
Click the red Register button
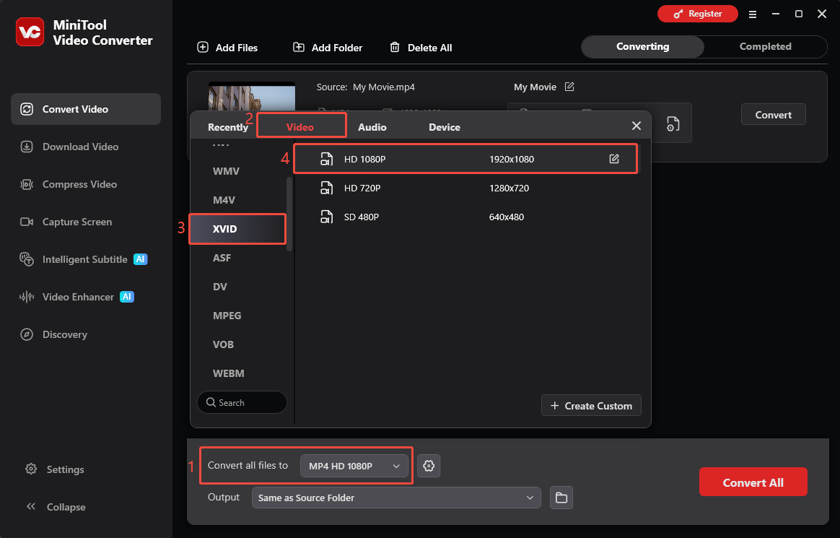[x=698, y=14]
